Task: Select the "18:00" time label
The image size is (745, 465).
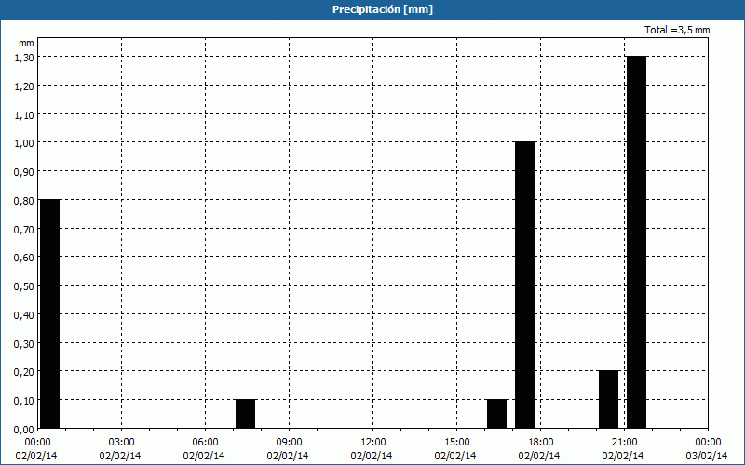Action: (x=540, y=443)
